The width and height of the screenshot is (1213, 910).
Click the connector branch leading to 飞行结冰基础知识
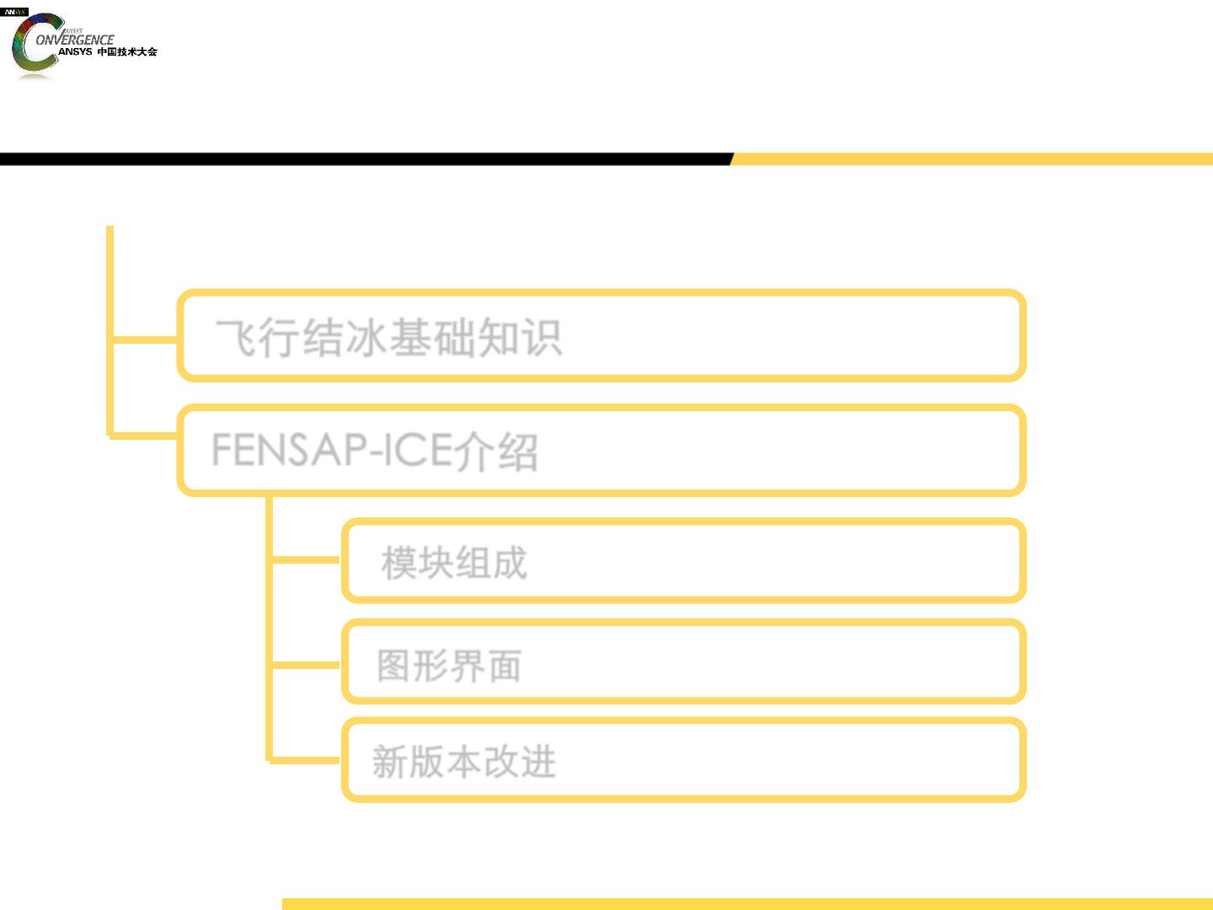click(x=145, y=340)
